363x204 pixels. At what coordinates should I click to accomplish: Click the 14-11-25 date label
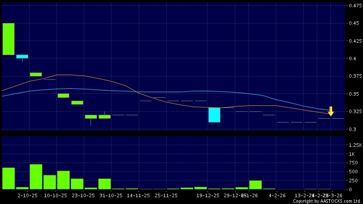[138, 195]
